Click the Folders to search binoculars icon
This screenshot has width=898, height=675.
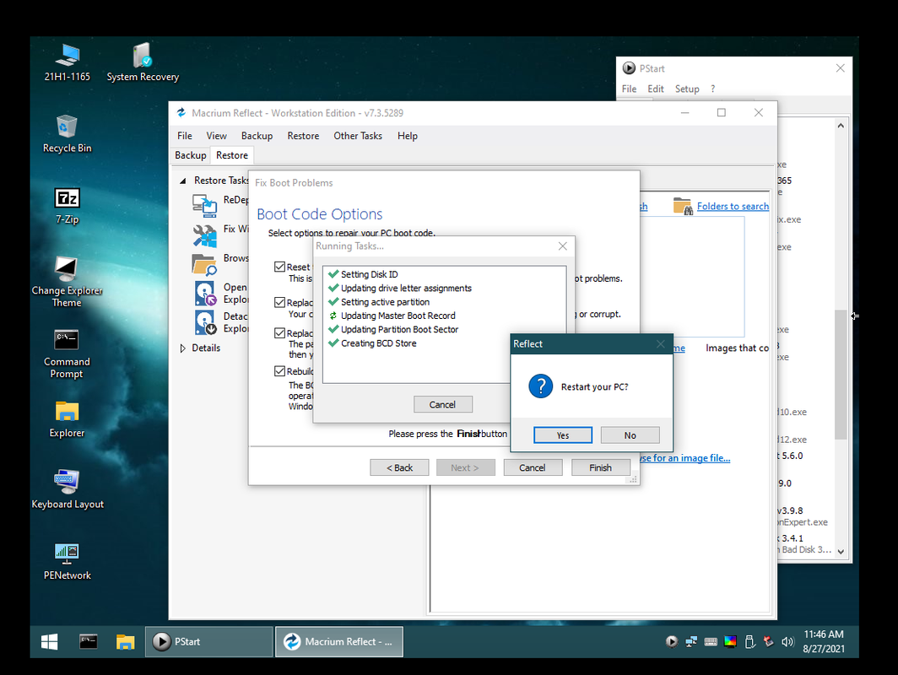(683, 206)
